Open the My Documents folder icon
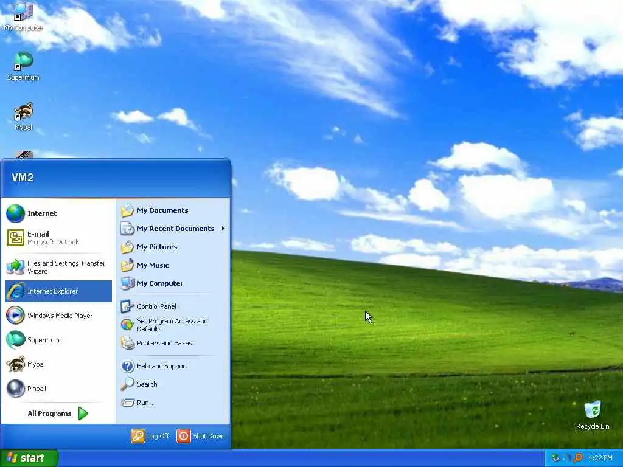 click(x=128, y=210)
